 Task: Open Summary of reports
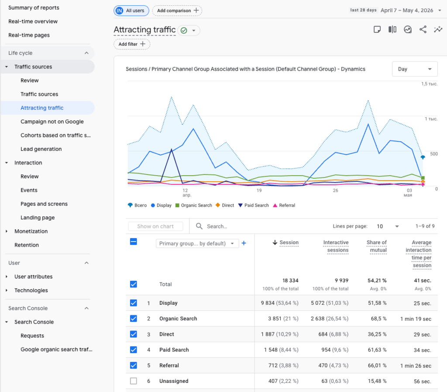pyautogui.click(x=34, y=8)
